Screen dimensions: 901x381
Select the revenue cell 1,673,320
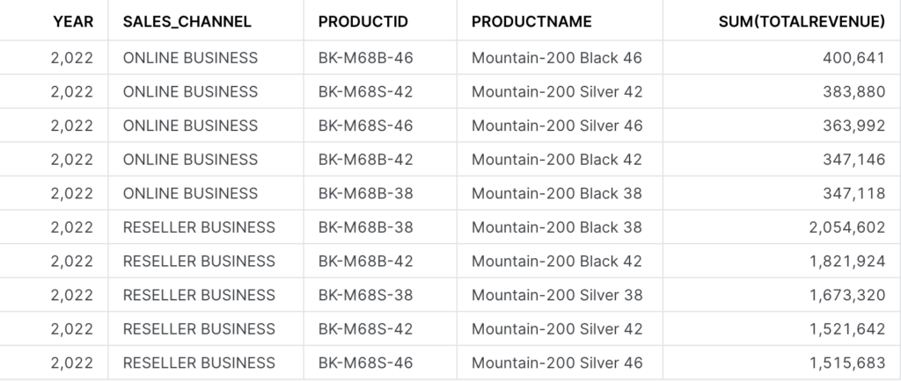(x=782, y=295)
